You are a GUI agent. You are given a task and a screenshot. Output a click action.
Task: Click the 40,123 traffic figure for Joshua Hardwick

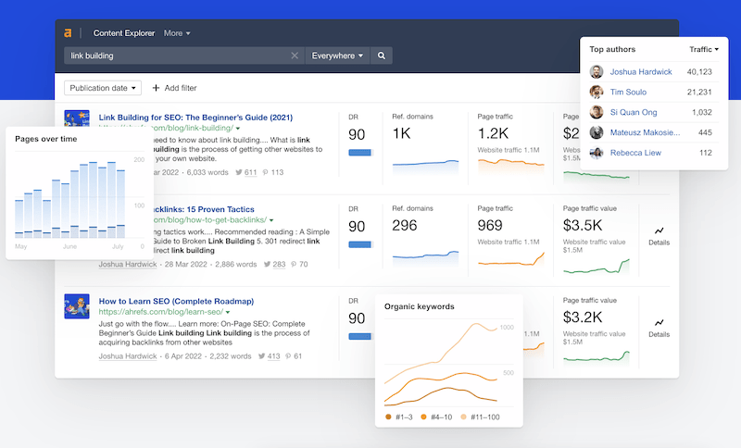pyautogui.click(x=699, y=72)
